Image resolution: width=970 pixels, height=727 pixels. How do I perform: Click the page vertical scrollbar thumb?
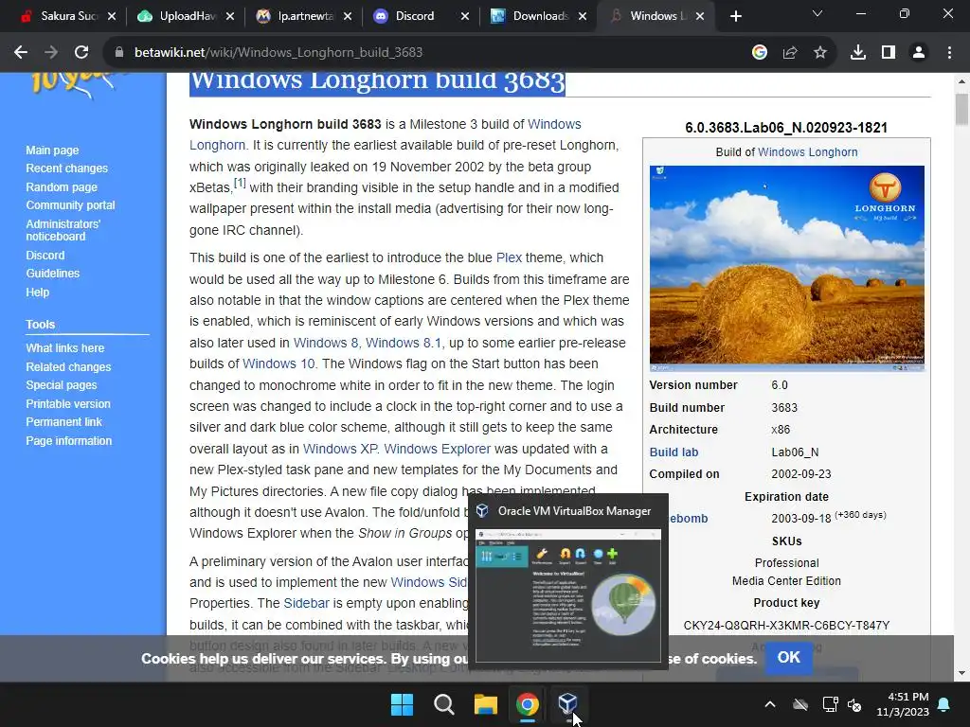(961, 109)
